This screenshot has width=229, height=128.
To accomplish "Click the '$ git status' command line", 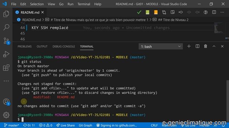I will [x=29, y=62].
